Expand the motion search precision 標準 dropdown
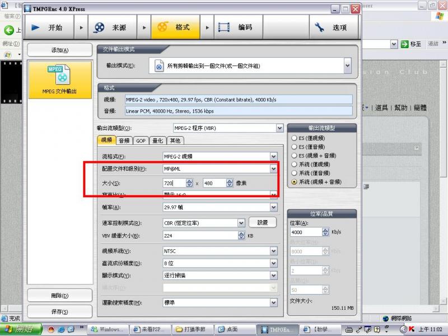 click(273, 302)
